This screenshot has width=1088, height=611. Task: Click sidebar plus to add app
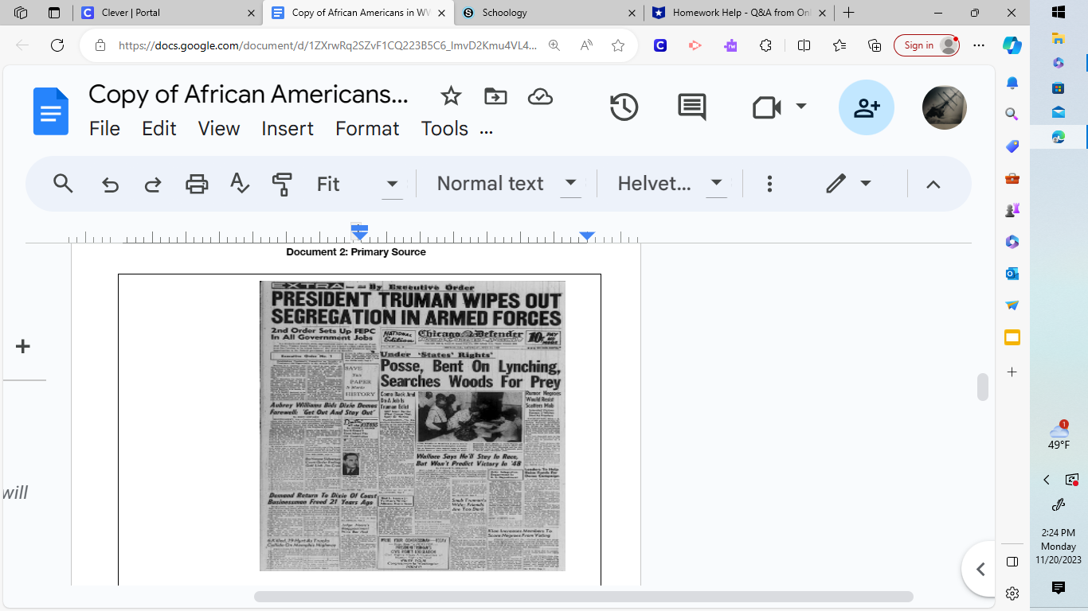tap(1012, 372)
